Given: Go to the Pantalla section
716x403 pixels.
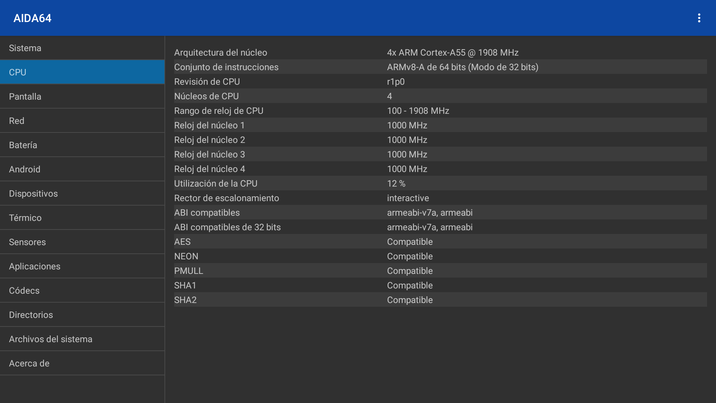Looking at the screenshot, I should [82, 97].
